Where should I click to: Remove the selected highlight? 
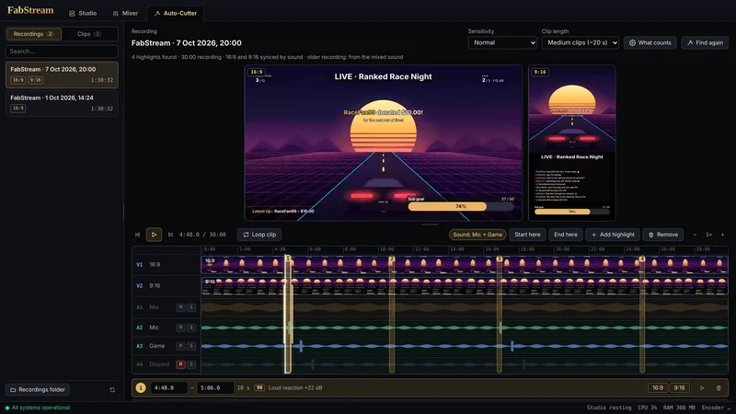click(x=663, y=235)
